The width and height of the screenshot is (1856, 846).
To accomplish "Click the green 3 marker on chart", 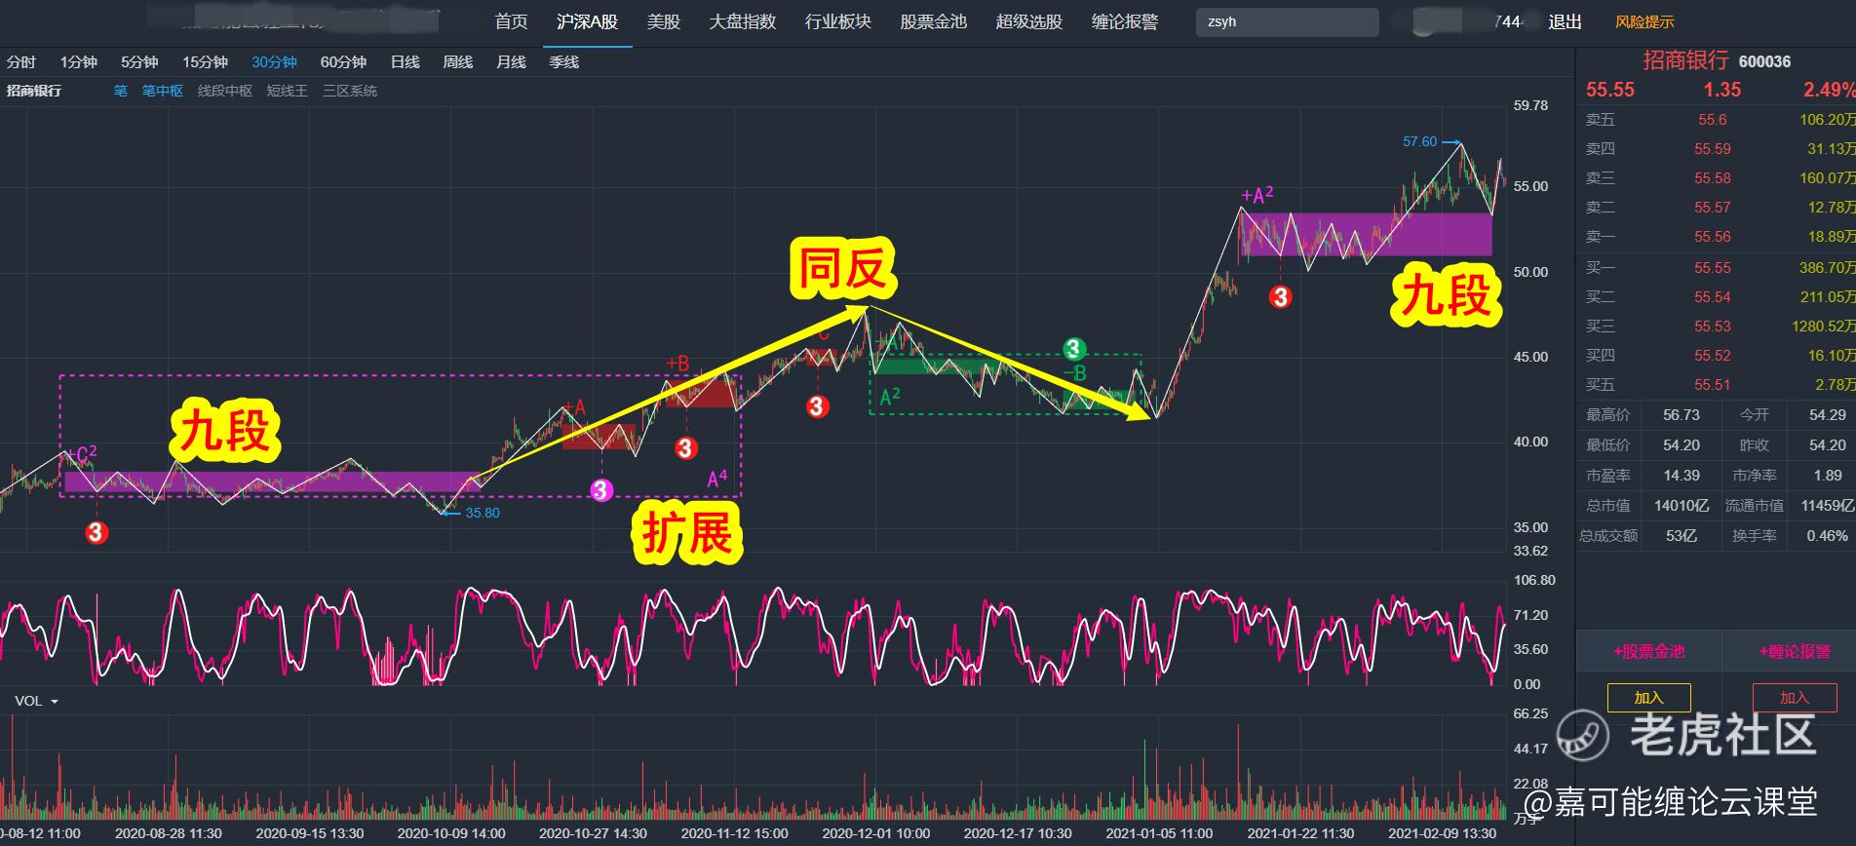I will (x=1073, y=349).
